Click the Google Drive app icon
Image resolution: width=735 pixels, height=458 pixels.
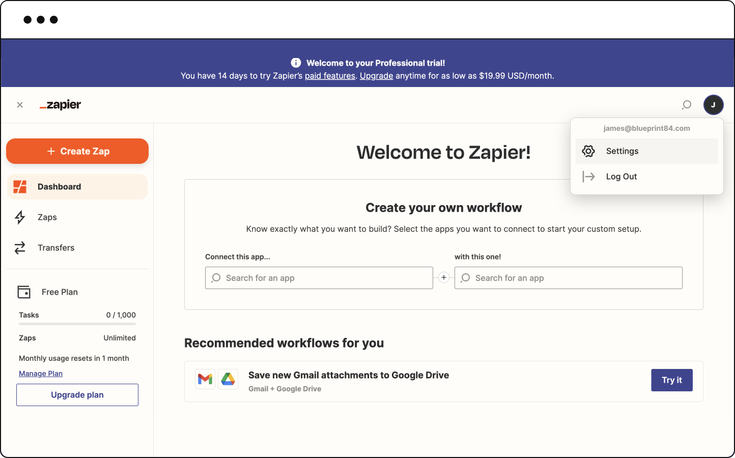(x=228, y=379)
